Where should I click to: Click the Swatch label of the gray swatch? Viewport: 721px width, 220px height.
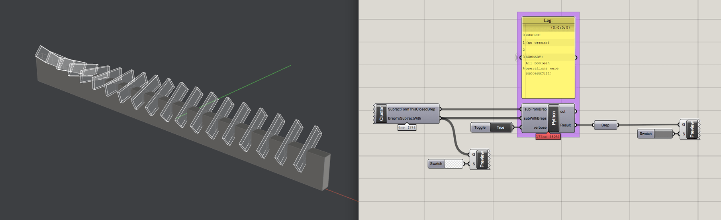tap(646, 134)
